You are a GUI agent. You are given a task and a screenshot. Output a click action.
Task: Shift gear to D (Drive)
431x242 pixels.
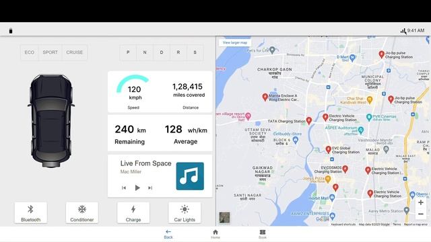coord(162,52)
